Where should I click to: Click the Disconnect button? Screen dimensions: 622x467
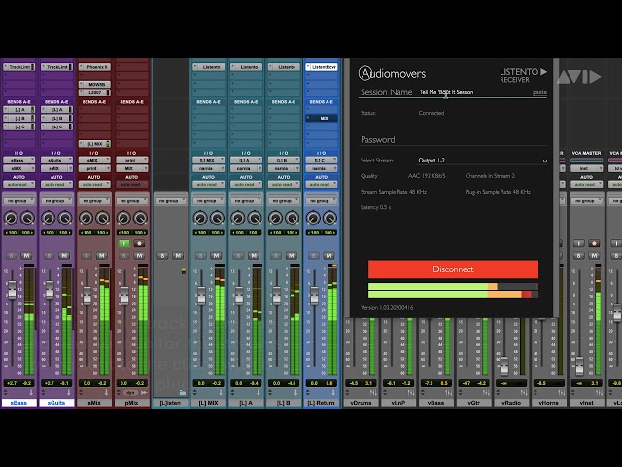(453, 269)
